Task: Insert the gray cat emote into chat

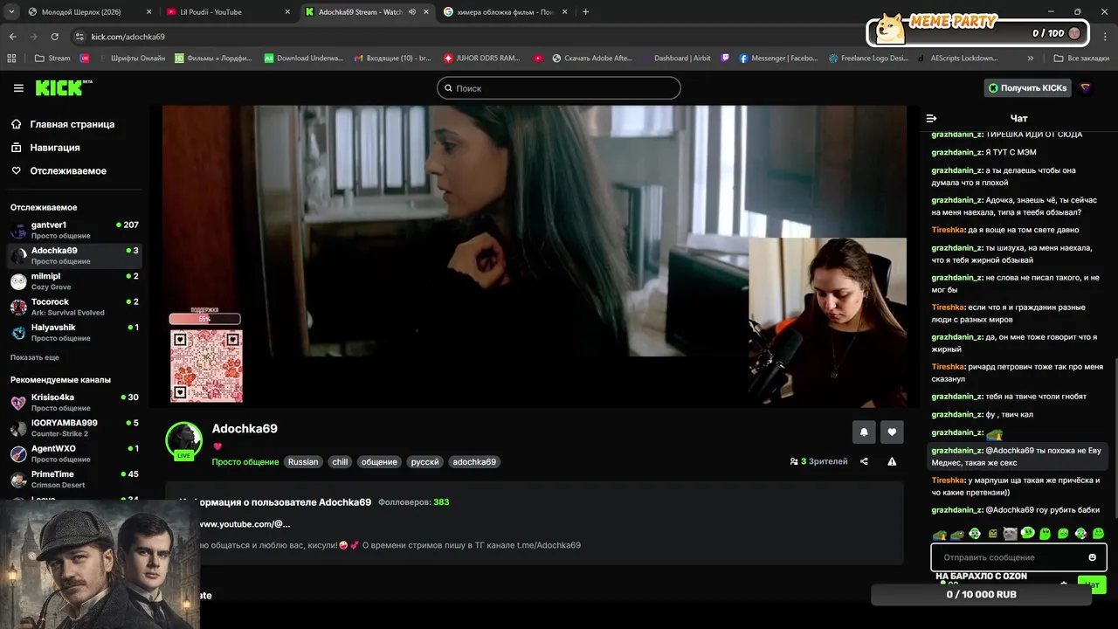Action: click(1010, 533)
